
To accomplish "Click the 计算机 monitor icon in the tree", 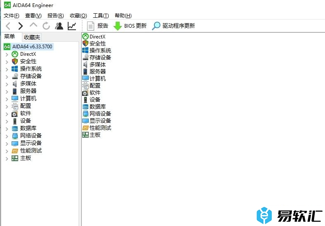I will click(15, 98).
